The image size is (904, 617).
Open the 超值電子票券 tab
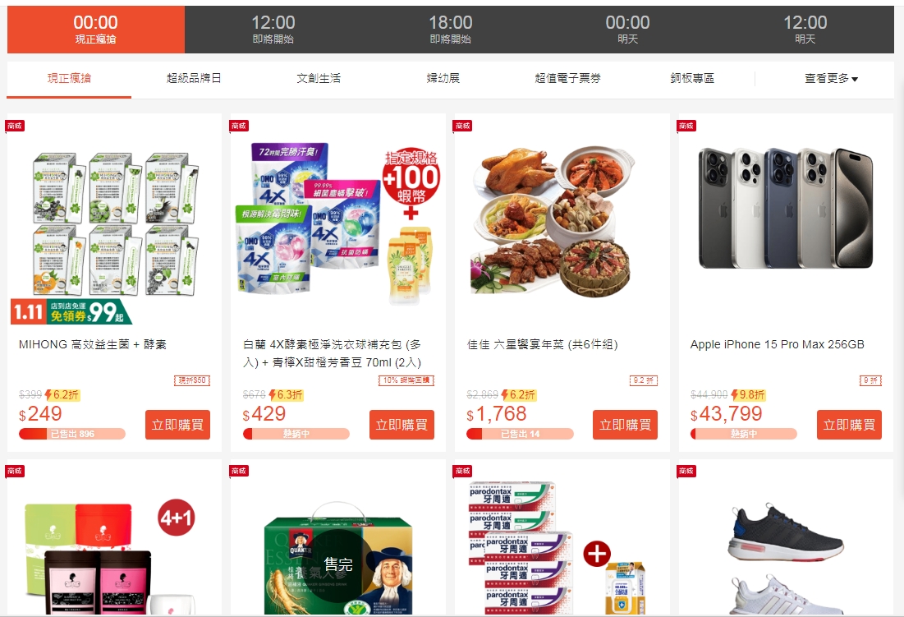coord(568,78)
